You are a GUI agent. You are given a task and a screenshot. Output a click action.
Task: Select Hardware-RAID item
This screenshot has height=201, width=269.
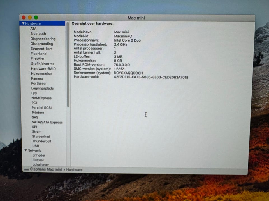click(43, 69)
